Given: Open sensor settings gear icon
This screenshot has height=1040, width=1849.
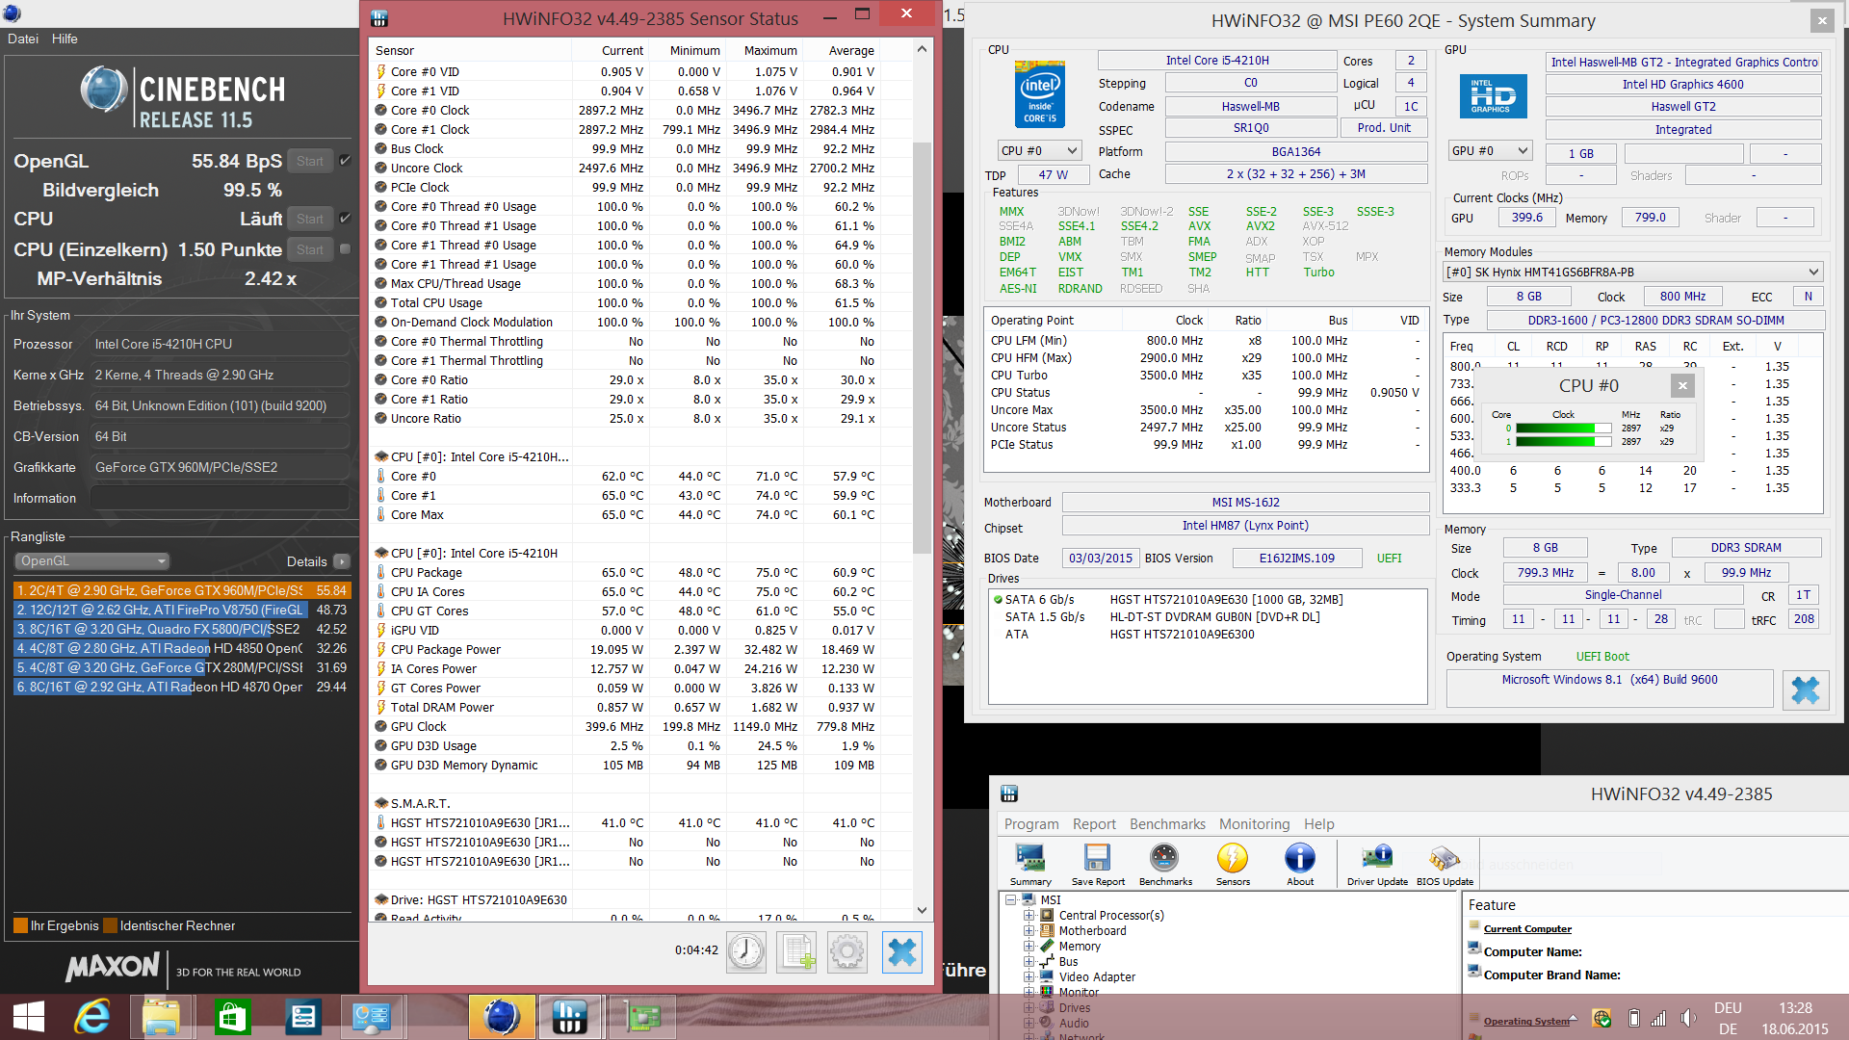Looking at the screenshot, I should 847,952.
